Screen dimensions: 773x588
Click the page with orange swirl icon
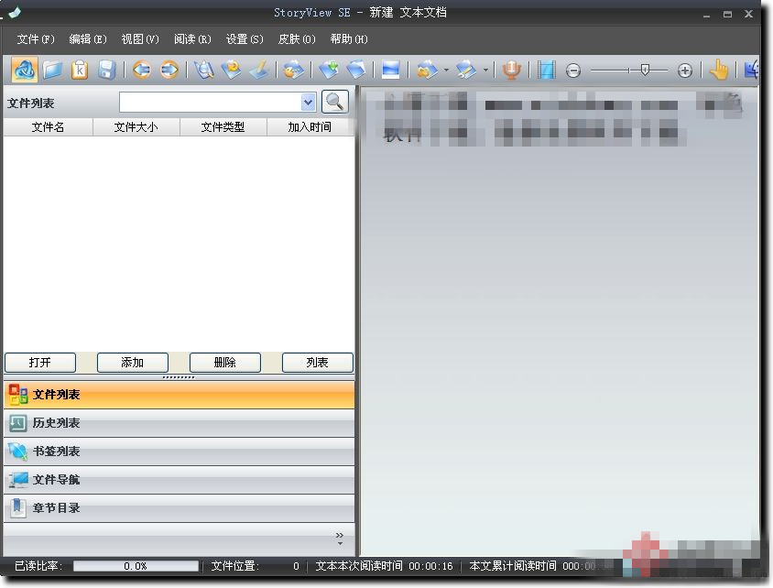click(x=231, y=70)
